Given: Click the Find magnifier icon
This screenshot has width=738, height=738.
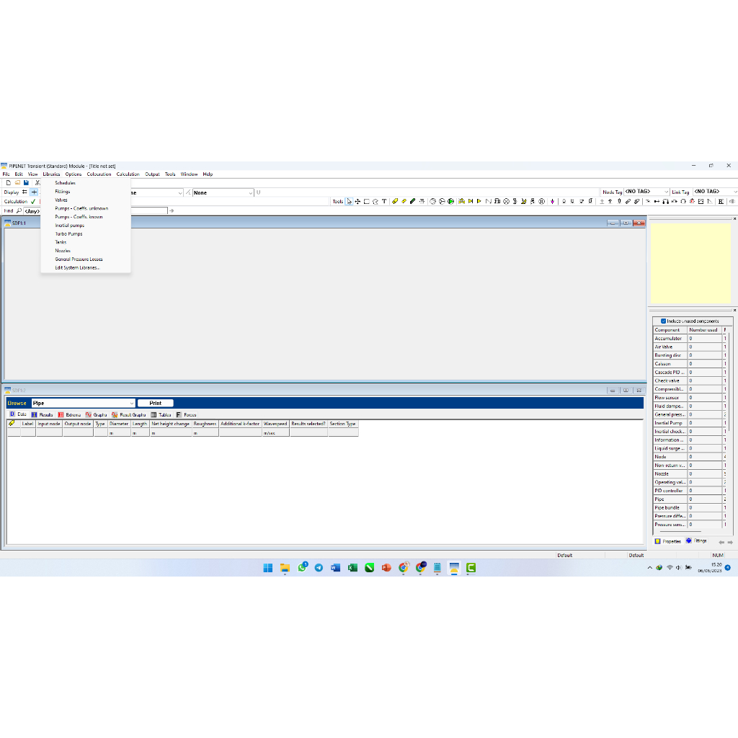Looking at the screenshot, I should pyautogui.click(x=19, y=211).
